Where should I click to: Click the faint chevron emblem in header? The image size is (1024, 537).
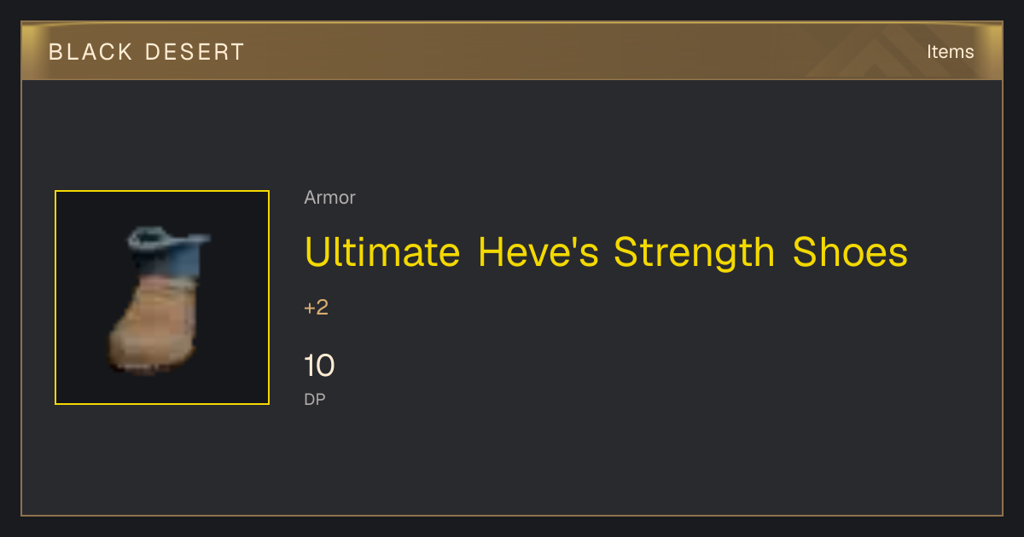point(879,51)
